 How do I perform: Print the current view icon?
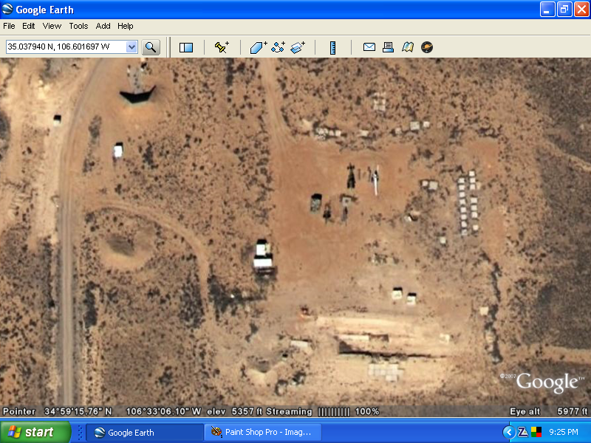pos(389,47)
